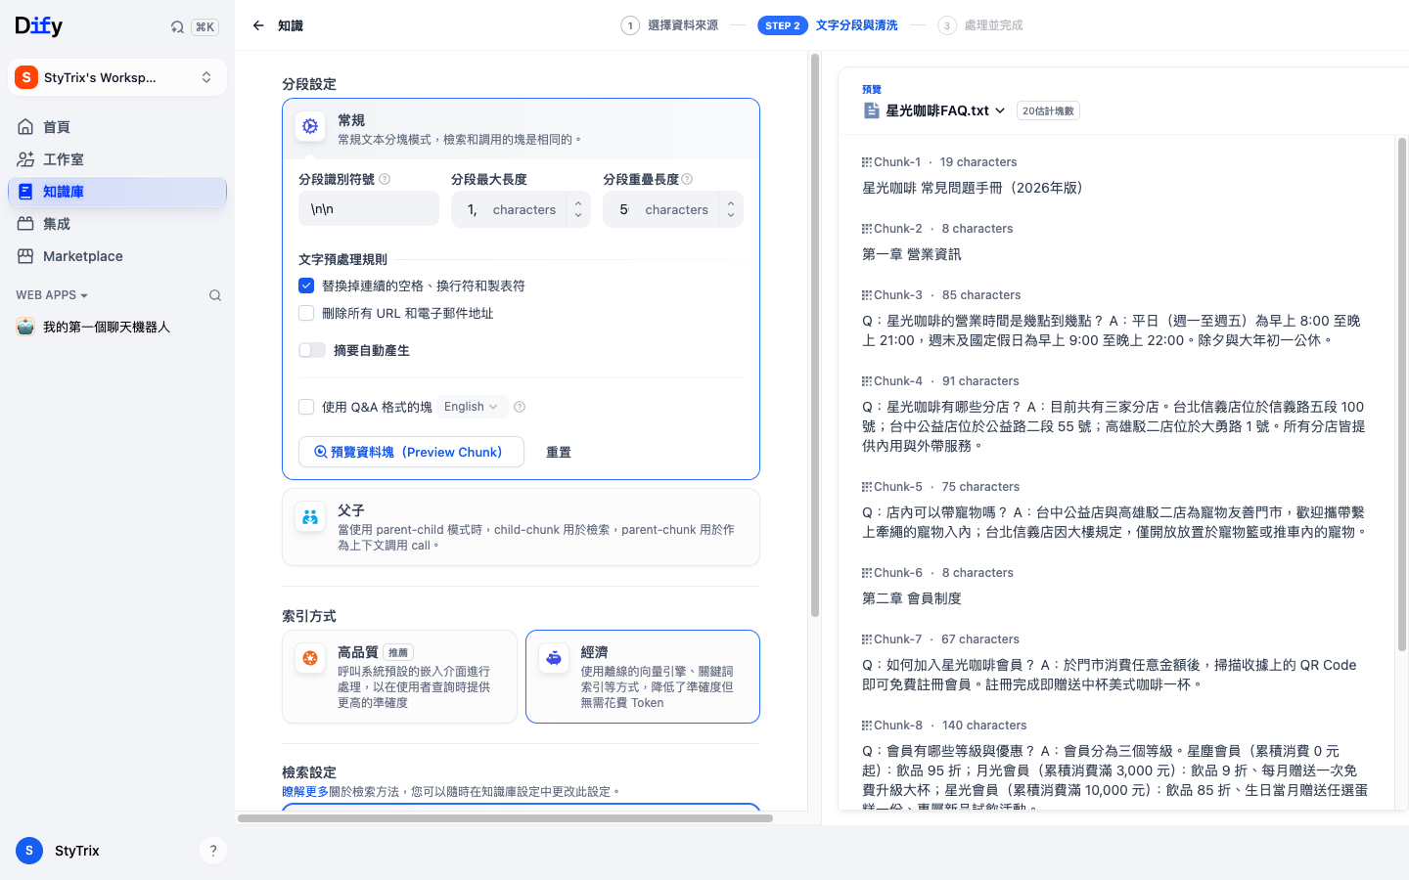Screen dimensions: 1409x880
Task: Open Marketplace in sidebar
Action: click(x=117, y=256)
